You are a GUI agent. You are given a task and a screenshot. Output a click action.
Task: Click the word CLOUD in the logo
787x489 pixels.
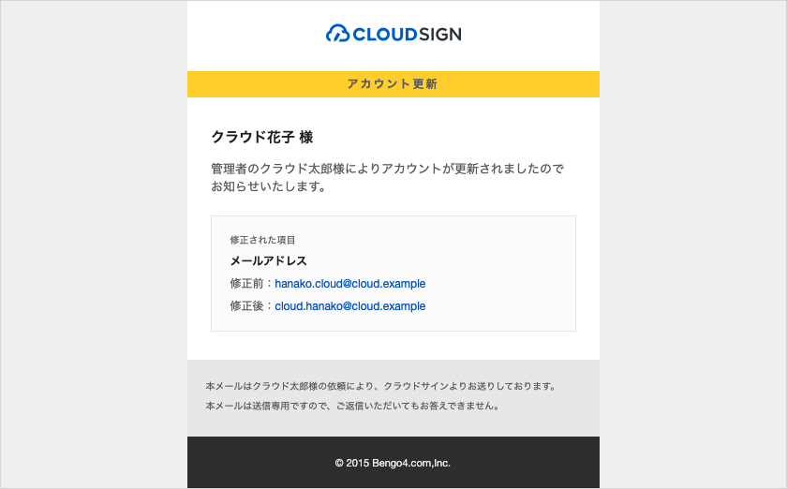[x=385, y=34]
